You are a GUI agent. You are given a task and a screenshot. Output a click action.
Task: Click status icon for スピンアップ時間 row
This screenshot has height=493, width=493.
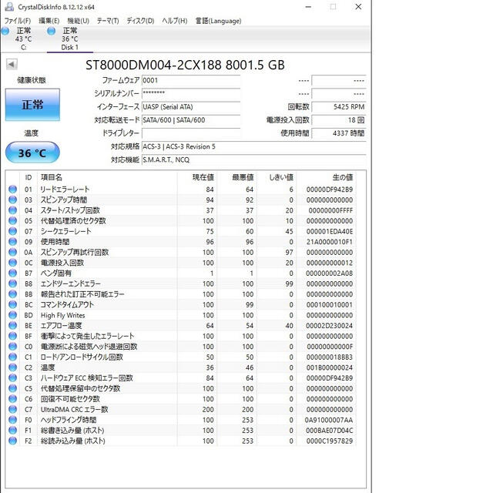pyautogui.click(x=12, y=200)
